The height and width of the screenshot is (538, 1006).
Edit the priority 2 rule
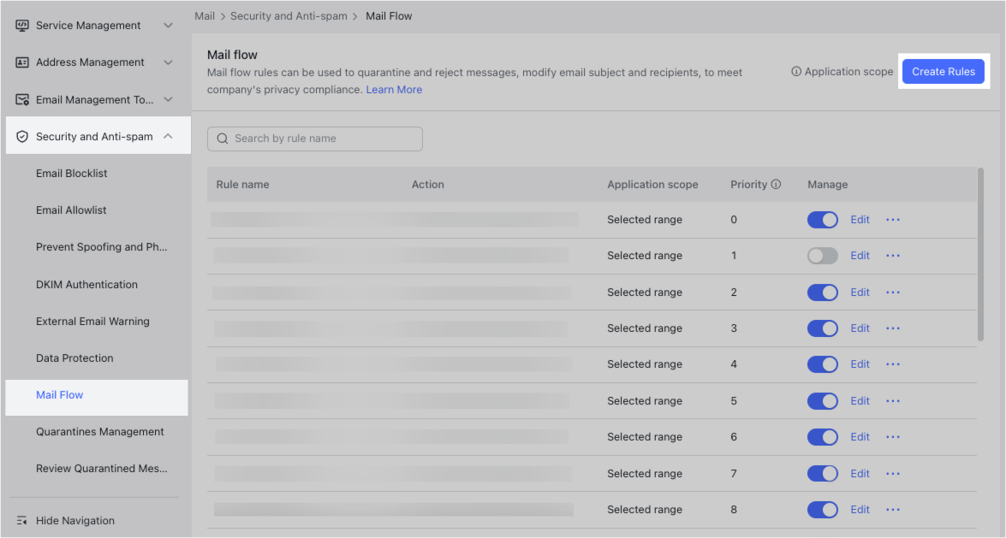pyautogui.click(x=860, y=292)
